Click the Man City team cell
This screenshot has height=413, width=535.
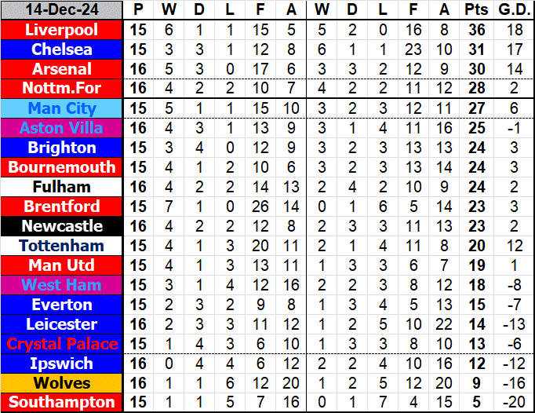click(62, 108)
